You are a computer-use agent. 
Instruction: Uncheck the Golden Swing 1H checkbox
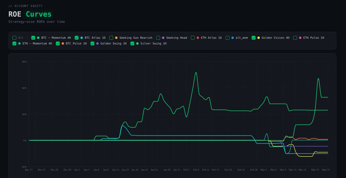pos(93,43)
